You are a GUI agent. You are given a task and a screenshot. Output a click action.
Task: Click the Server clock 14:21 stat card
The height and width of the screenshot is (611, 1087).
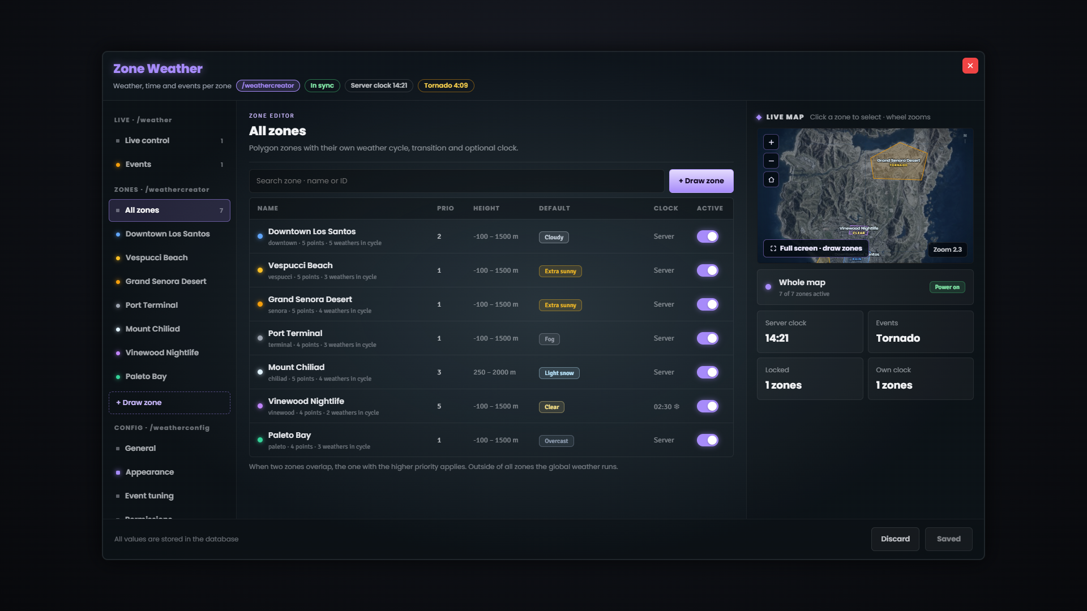coord(810,332)
